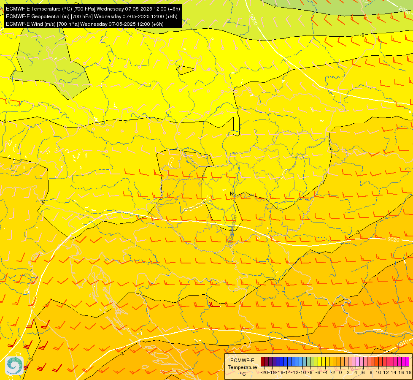
Task: Click the 2980 geopotential contour label
Action: (405, 10)
